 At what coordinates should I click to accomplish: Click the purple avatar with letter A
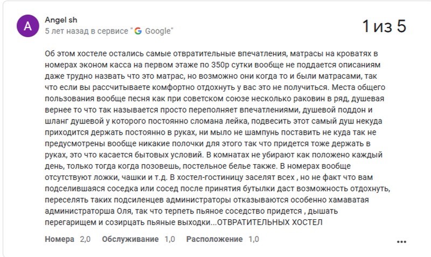click(28, 26)
